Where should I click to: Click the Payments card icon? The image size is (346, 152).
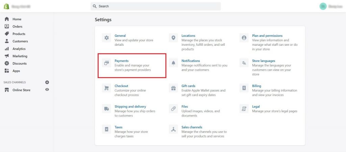pyautogui.click(x=106, y=63)
